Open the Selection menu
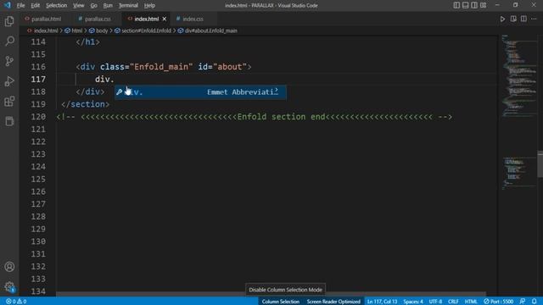Viewport: 543px width, 305px height. click(57, 6)
